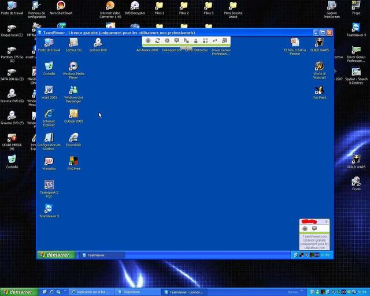
Task: Click the local démarrer start button
Action: click(x=19, y=292)
